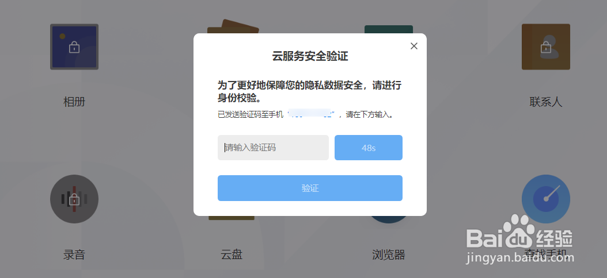Open the 相册 gallery icon
This screenshot has width=607, height=278.
click(74, 47)
